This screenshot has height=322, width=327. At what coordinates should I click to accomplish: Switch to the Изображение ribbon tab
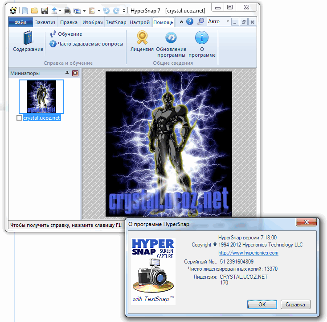(x=92, y=22)
